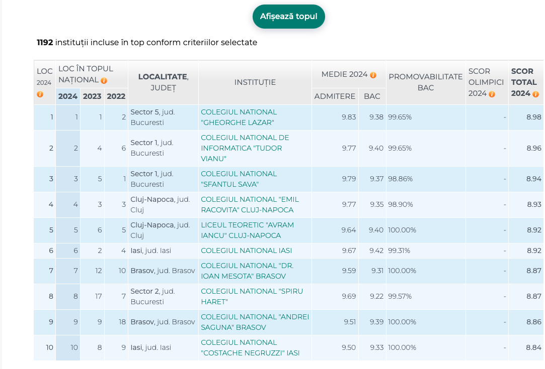Click the Sector 2, jud. Bucuresti cell

[x=164, y=297]
